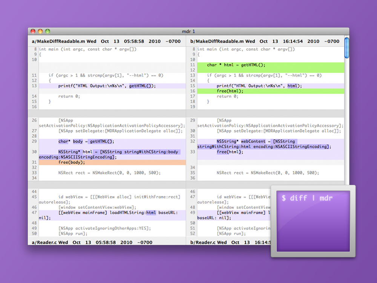Click the floating $ diff | mdr badge window
The width and height of the screenshot is (377, 283).
(312, 220)
